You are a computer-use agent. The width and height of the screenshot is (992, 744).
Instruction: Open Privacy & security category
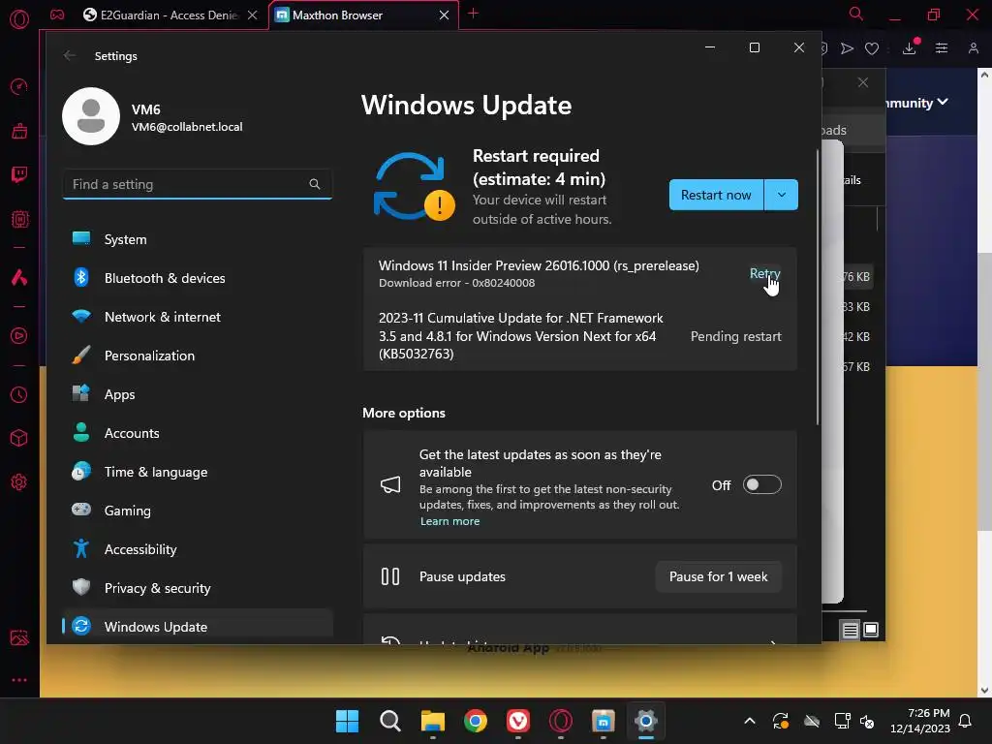(x=198, y=588)
